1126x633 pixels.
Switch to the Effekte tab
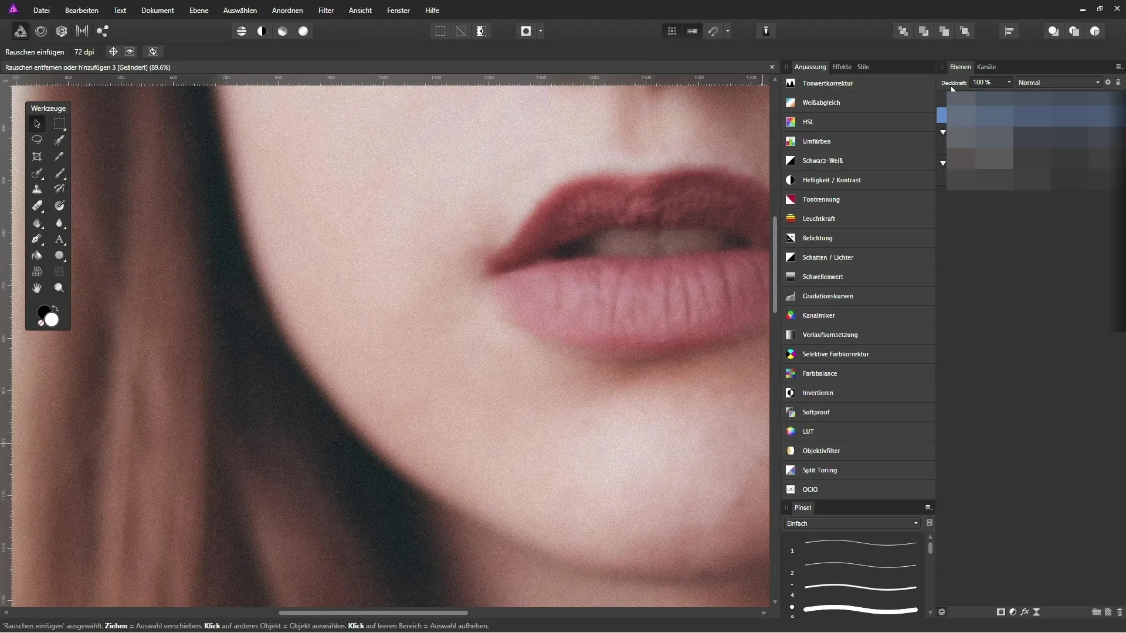(x=842, y=67)
